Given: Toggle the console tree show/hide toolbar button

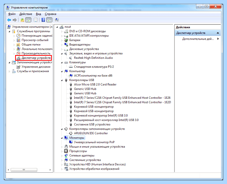Looking at the screenshot, I should (28, 20).
